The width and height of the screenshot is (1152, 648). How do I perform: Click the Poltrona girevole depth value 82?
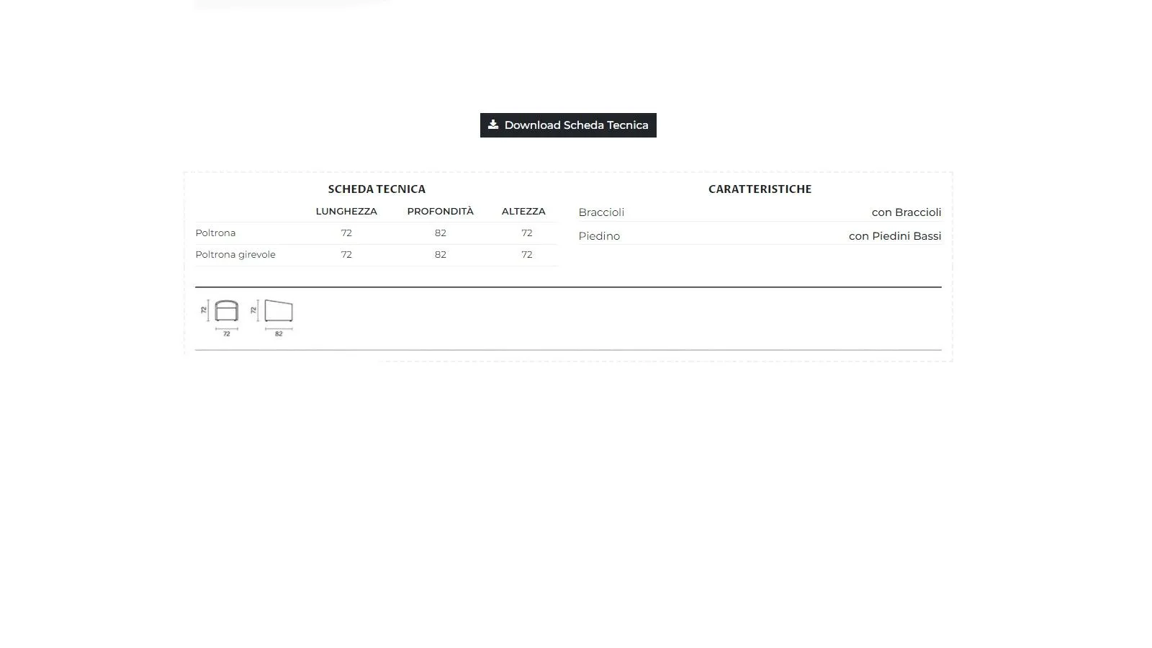tap(441, 255)
